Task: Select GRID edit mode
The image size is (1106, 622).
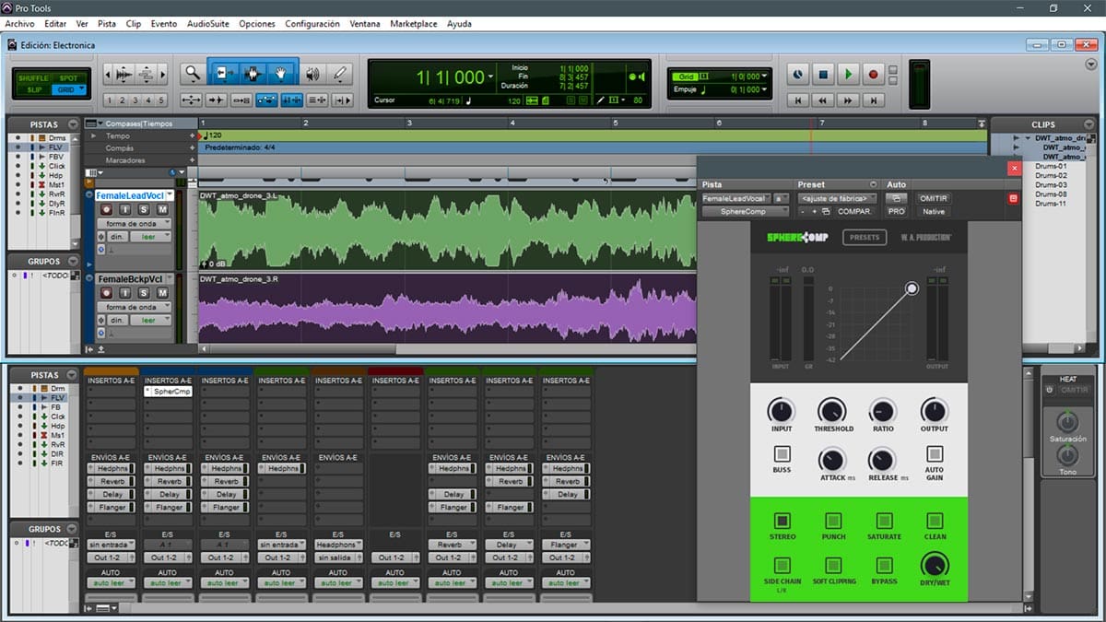Action: pos(67,89)
